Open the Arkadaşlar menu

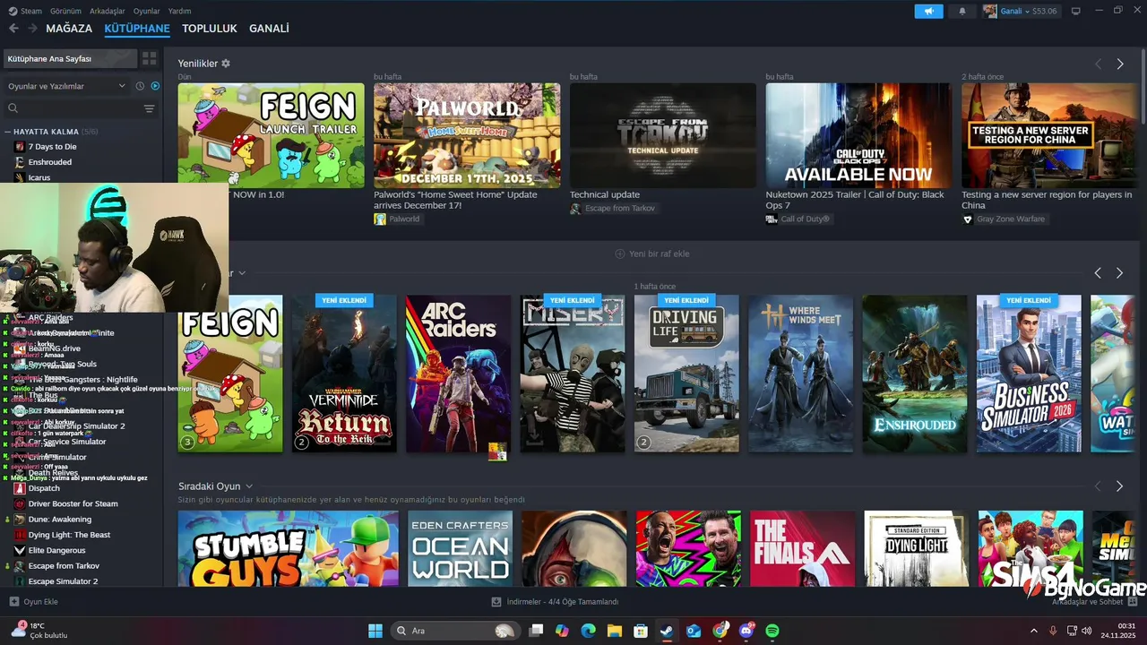coord(108,11)
